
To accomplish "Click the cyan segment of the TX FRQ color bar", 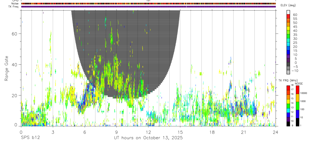I will 288,110.
